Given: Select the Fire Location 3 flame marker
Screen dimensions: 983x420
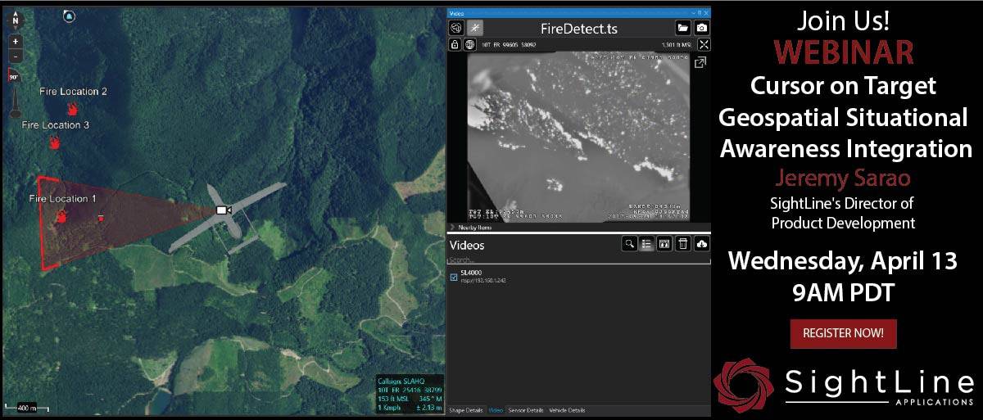Looking at the screenshot, I should 55,142.
